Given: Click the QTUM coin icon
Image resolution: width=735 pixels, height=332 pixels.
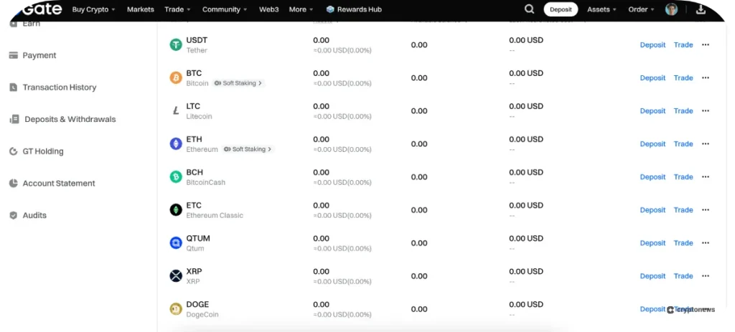Looking at the screenshot, I should click(176, 243).
